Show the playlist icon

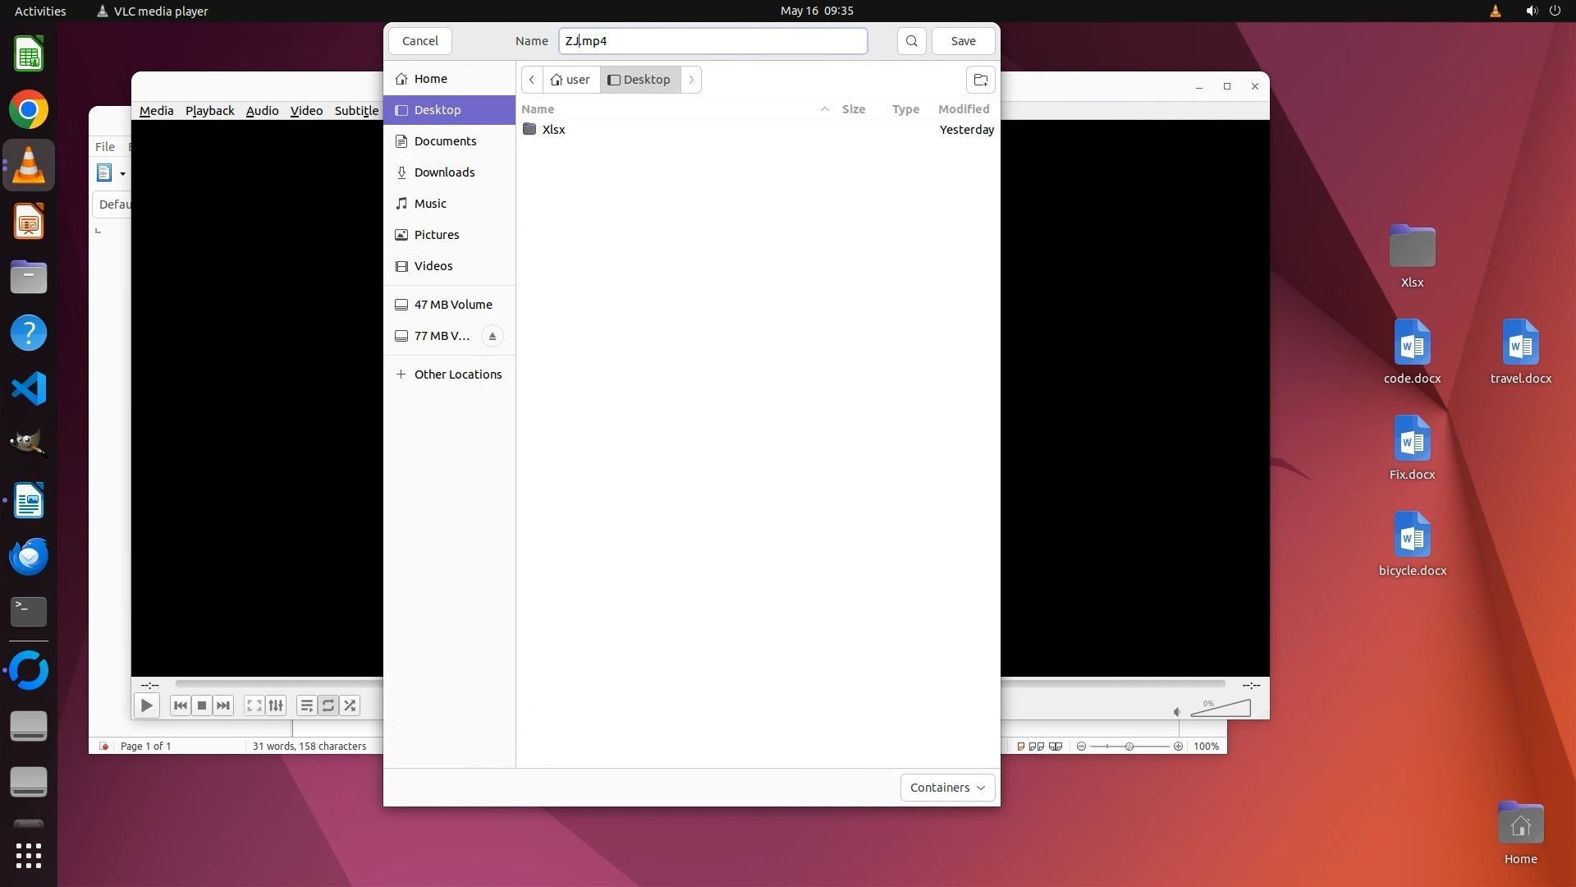(x=306, y=705)
